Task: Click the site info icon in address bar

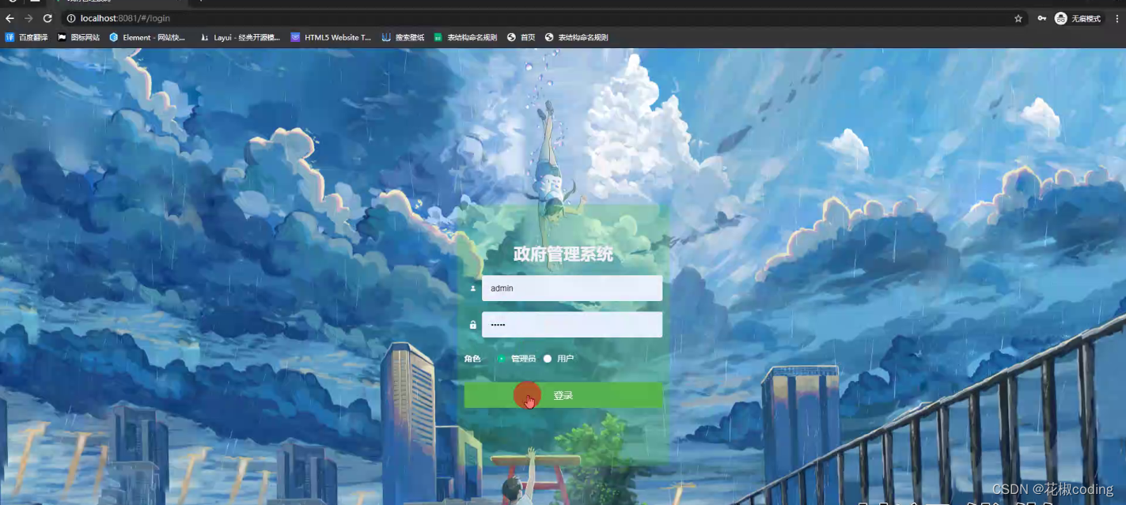Action: (x=70, y=17)
